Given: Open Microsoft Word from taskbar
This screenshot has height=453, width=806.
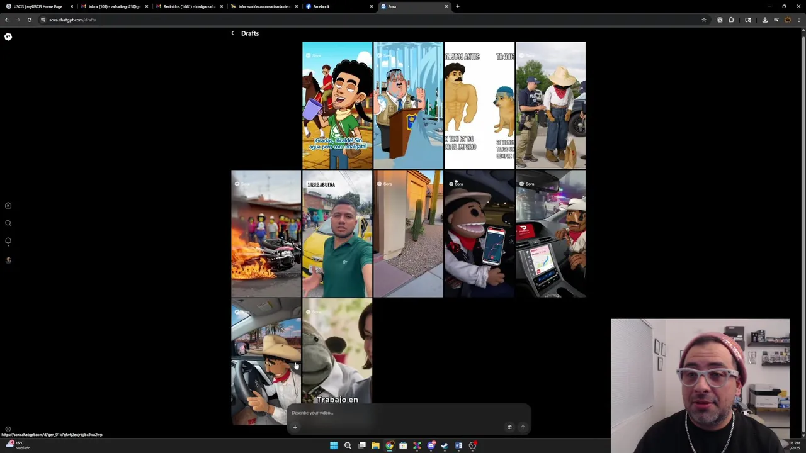Looking at the screenshot, I should (458, 445).
